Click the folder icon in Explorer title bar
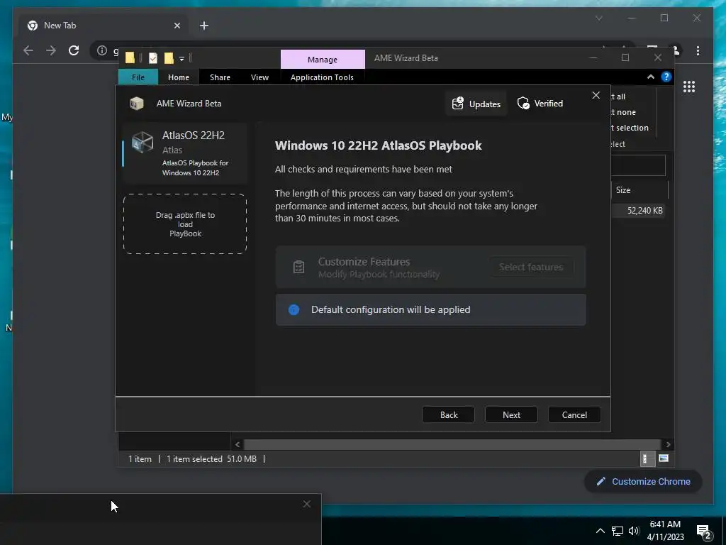726x545 pixels. tap(130, 58)
